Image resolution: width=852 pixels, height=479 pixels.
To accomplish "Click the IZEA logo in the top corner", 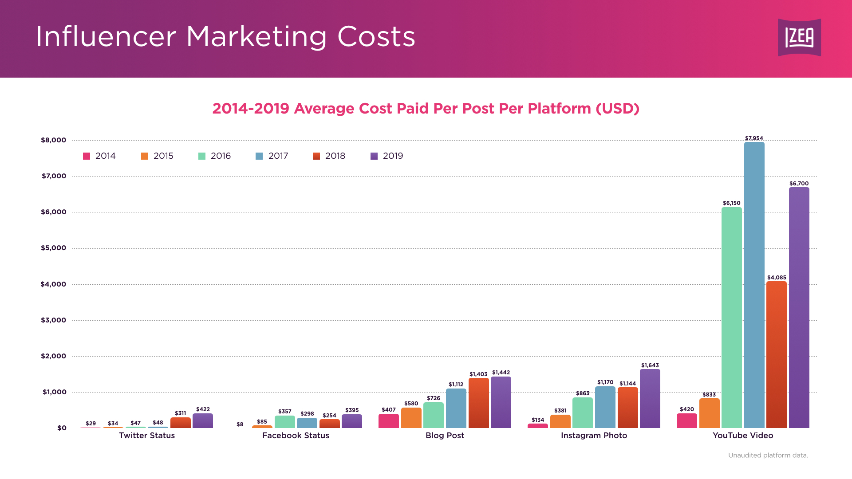I will tap(799, 38).
